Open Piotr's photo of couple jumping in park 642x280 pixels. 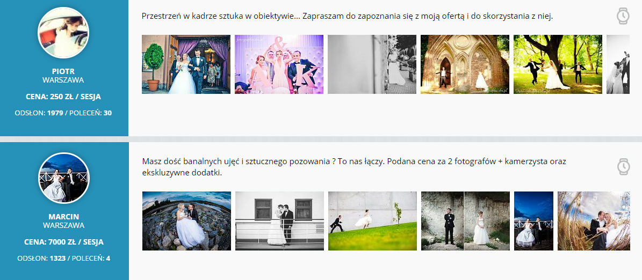pos(558,64)
